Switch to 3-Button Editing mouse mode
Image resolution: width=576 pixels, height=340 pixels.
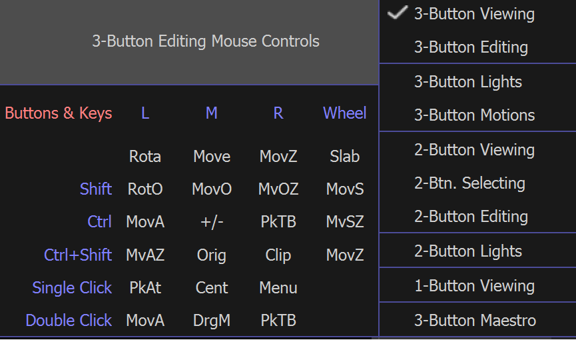click(x=471, y=47)
